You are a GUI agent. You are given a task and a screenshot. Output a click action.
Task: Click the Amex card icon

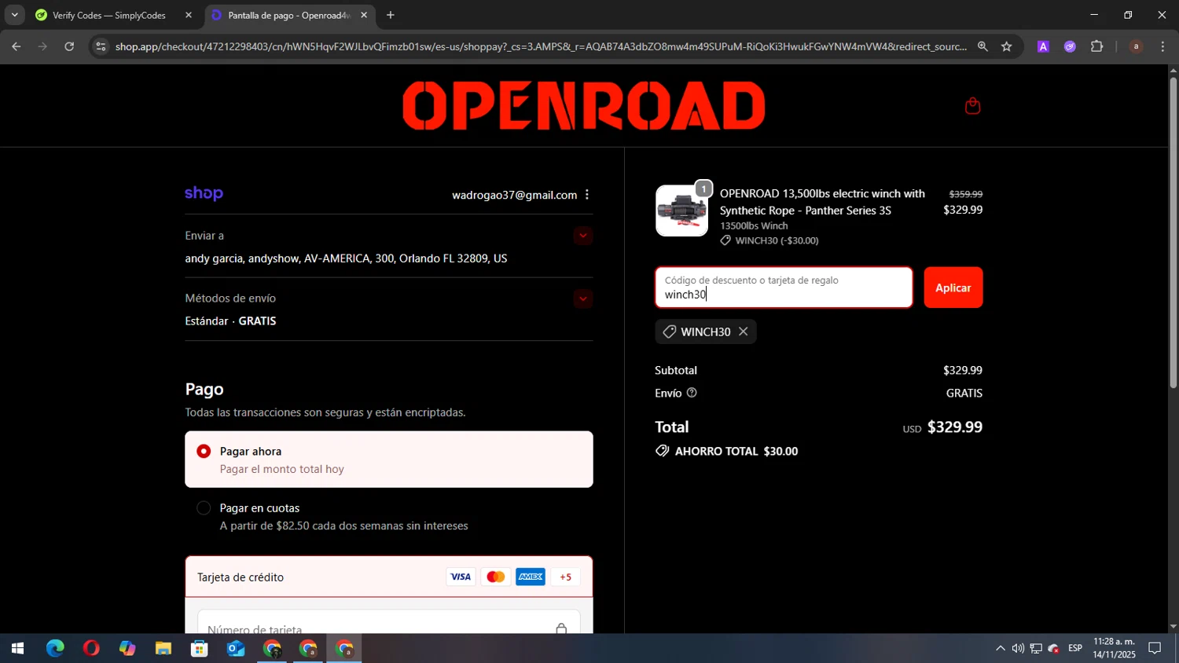(x=531, y=577)
